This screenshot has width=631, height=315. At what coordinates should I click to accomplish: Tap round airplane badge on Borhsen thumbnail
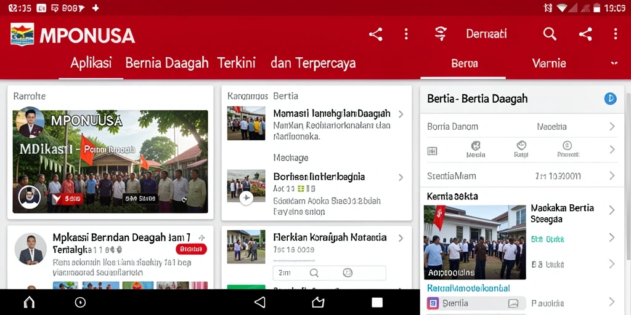[246, 197]
